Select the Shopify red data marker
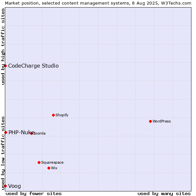The height and width of the screenshot is (196, 196). click(x=53, y=115)
